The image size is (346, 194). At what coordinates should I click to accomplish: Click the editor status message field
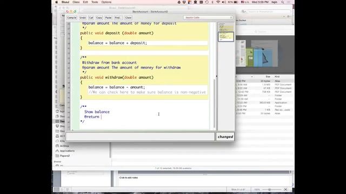coord(140,136)
